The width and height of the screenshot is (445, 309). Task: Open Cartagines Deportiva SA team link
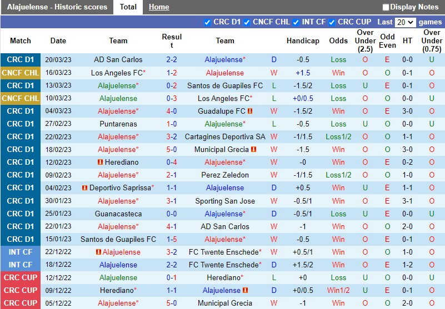(225, 136)
